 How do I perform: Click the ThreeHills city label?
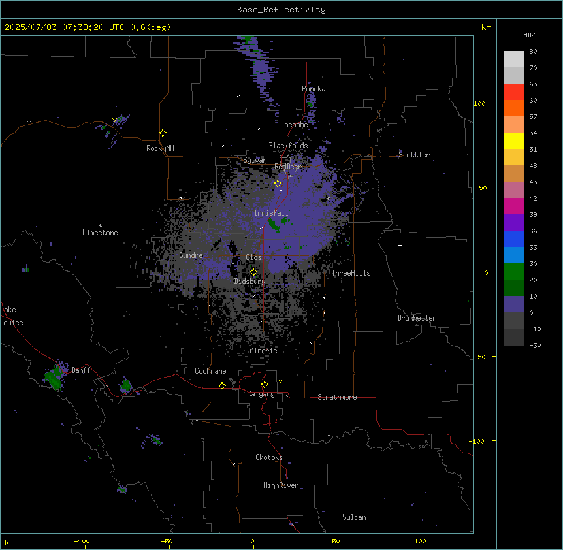coord(351,273)
